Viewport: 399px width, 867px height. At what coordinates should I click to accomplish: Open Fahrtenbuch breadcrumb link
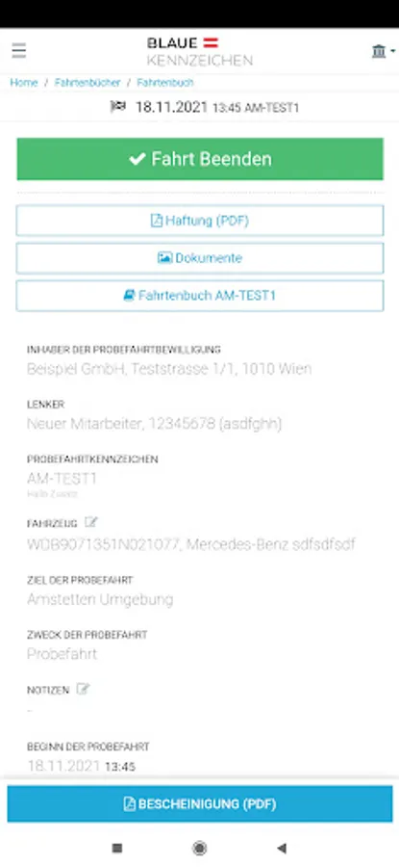tap(165, 83)
